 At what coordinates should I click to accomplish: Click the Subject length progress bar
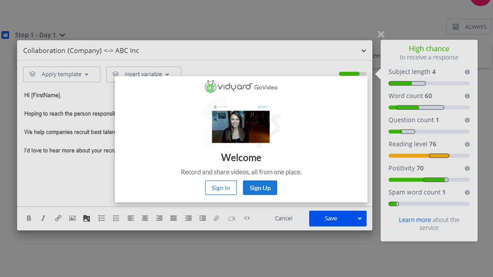(x=429, y=83)
